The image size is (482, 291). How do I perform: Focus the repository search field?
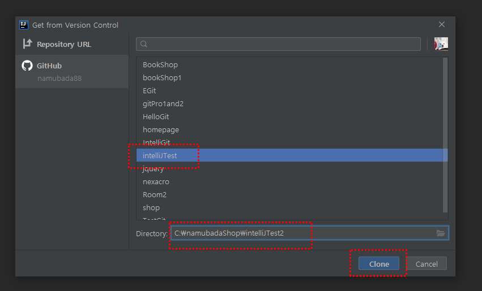click(278, 44)
